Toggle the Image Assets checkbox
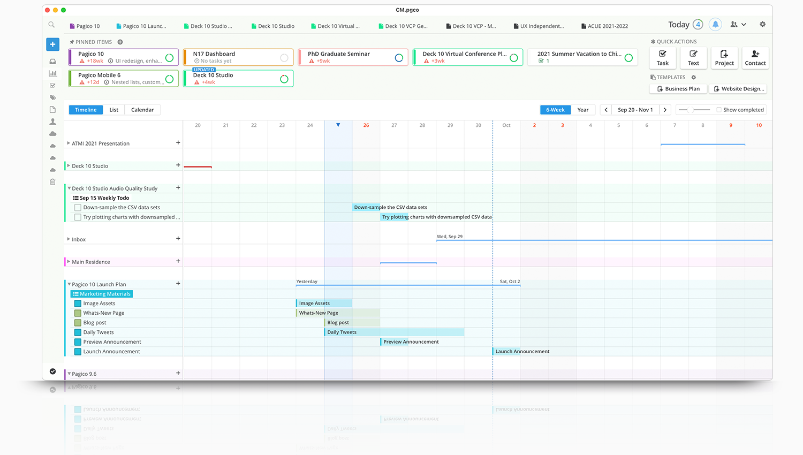The height and width of the screenshot is (455, 803). 78,304
